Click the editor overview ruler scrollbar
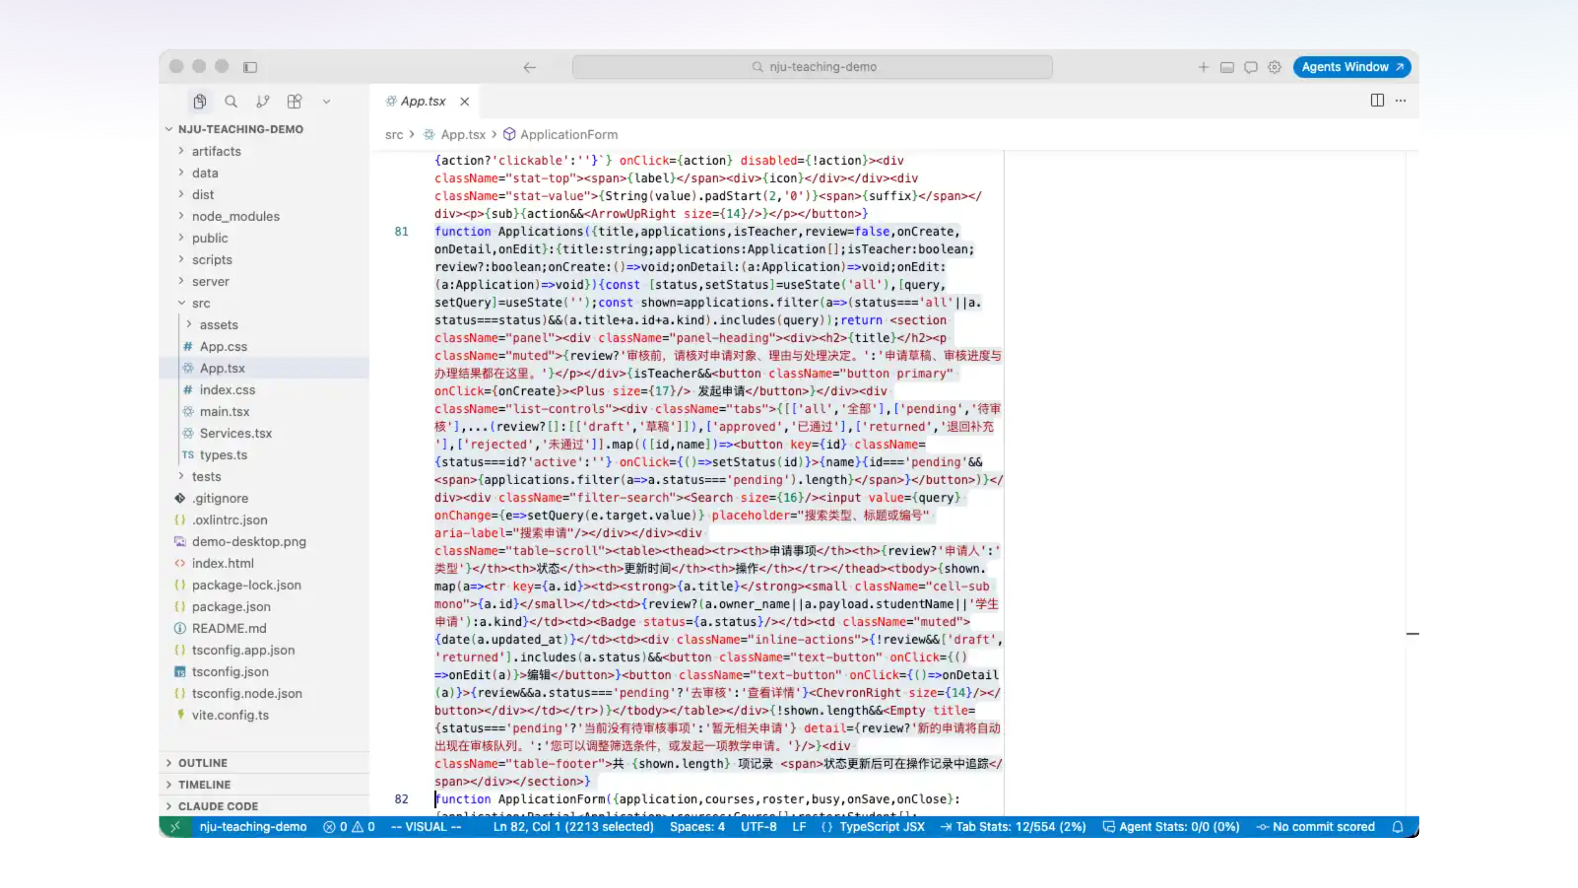The width and height of the screenshot is (1578, 888). (1412, 483)
